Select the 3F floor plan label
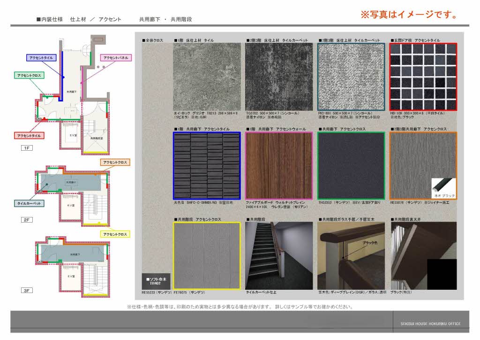The image size is (480, 340). [x=26, y=291]
